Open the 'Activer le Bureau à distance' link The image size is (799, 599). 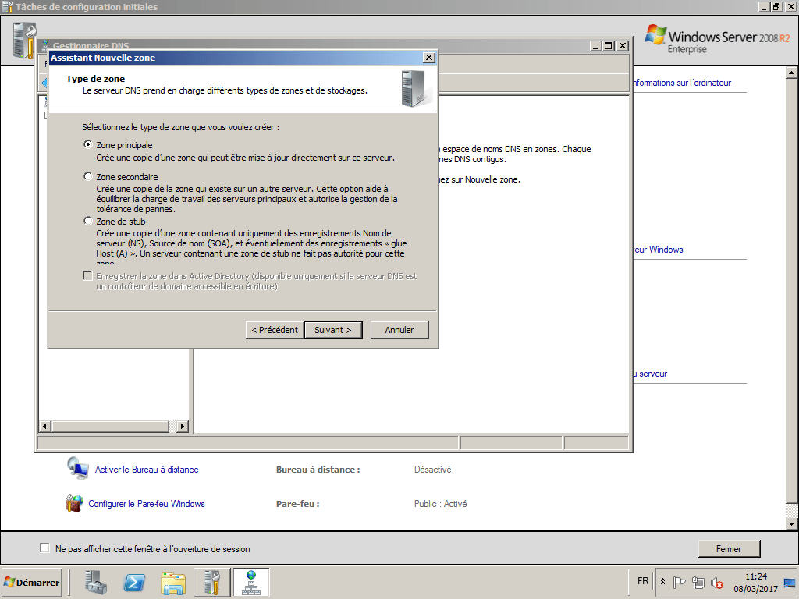[145, 469]
